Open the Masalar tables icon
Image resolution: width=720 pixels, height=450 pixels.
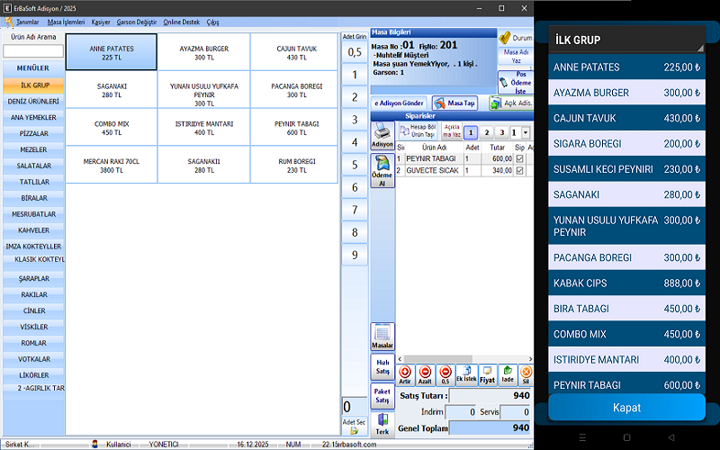point(382,337)
